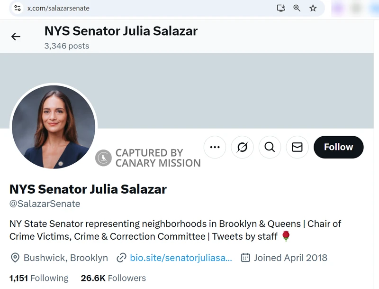Bookmark the page with the star
This screenshot has height=289, width=379.
coord(313,8)
